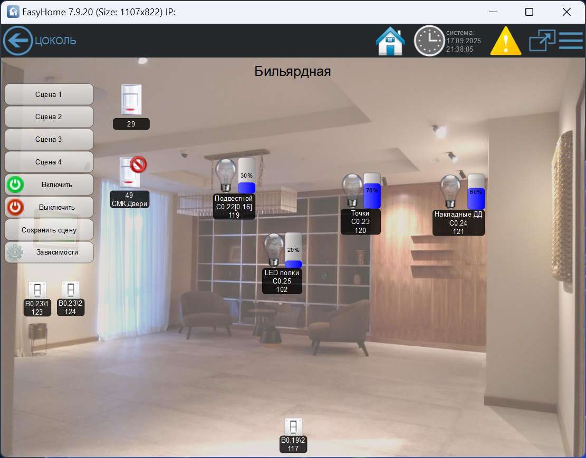
Task: Click the Точки 70% brightness bar
Action: click(x=372, y=190)
